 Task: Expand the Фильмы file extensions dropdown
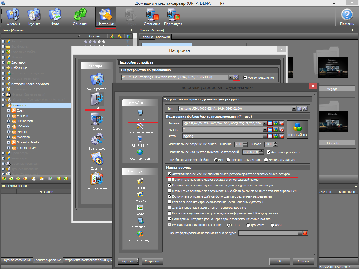(265, 123)
